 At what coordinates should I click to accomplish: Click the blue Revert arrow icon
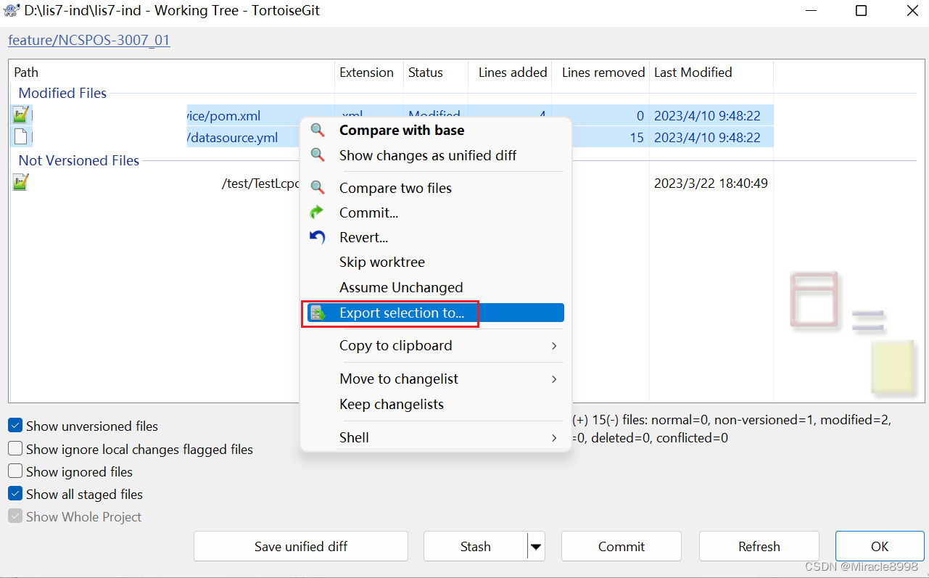click(318, 237)
